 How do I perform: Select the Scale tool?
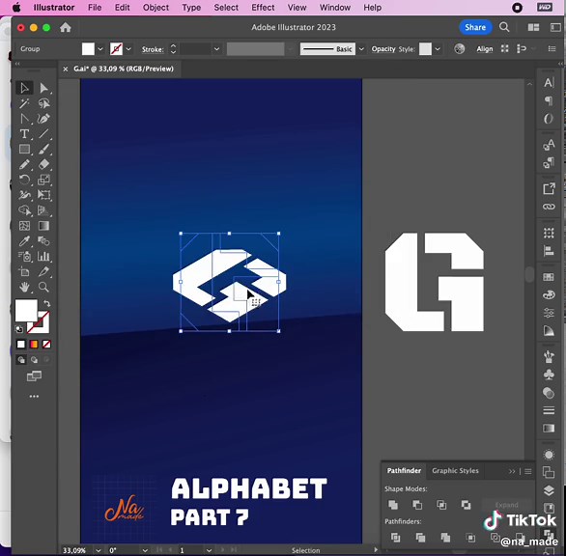click(43, 180)
